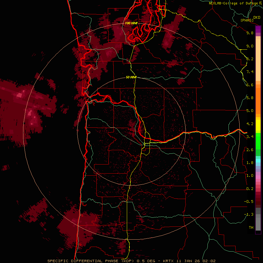Viewport: 263px width, 263px height.
Task: Click the 5.0 legend value
Action: click(x=250, y=111)
